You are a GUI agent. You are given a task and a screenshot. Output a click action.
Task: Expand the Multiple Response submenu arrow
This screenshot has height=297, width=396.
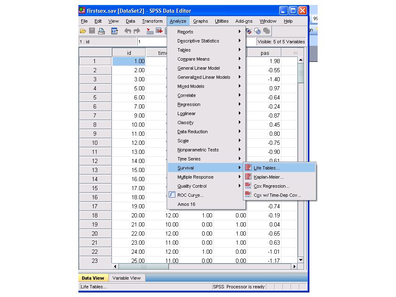239,177
